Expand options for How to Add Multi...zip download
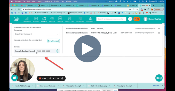This screenshot has width=175, height=91. 58,86
